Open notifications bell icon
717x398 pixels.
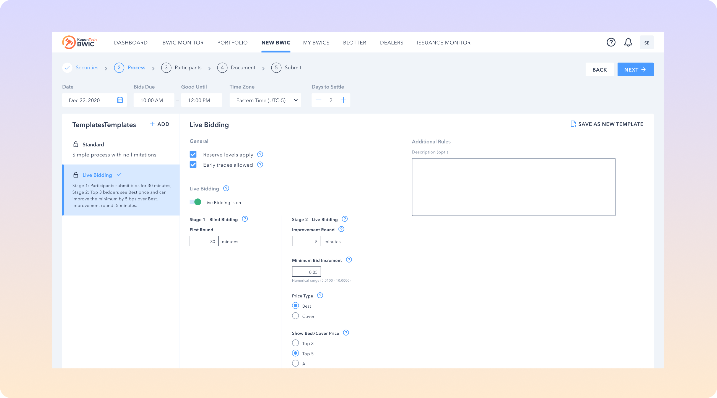628,42
